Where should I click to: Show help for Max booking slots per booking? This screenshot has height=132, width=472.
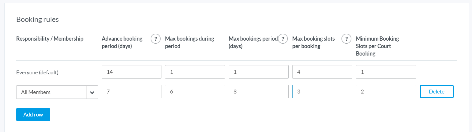346,39
